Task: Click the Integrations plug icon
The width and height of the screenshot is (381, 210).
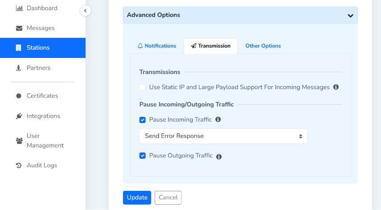Action: pos(19,116)
